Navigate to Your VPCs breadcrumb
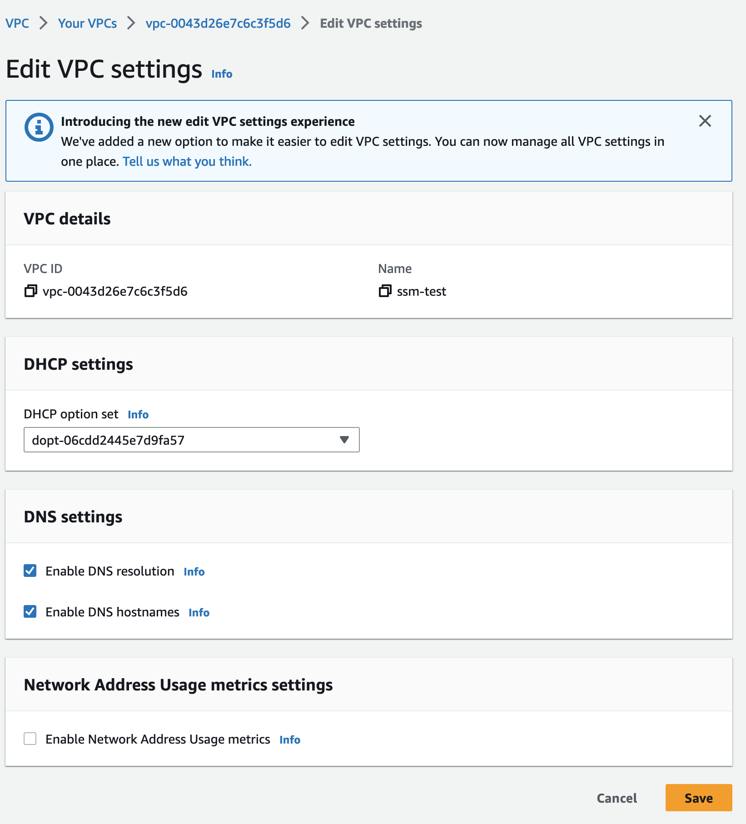This screenshot has width=746, height=824. [x=87, y=24]
